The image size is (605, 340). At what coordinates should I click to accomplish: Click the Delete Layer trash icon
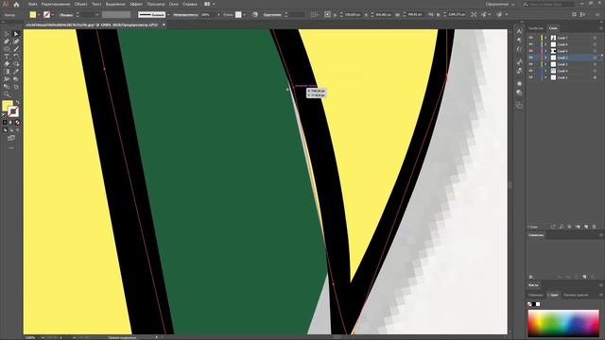coord(595,227)
